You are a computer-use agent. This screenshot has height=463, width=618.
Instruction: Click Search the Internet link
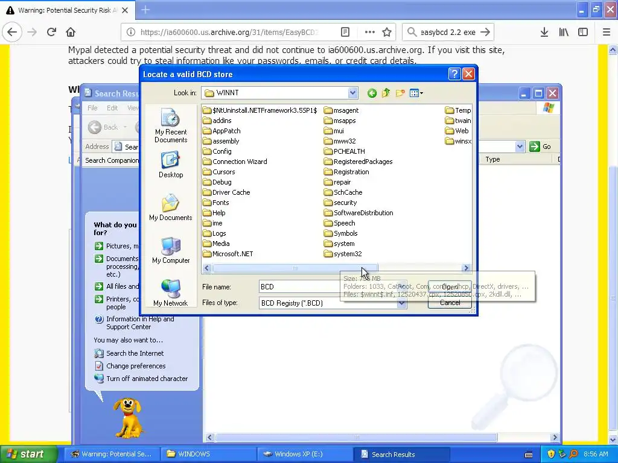(x=135, y=353)
